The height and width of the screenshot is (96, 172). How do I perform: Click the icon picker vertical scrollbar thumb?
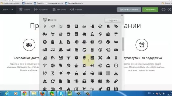tap(123, 44)
